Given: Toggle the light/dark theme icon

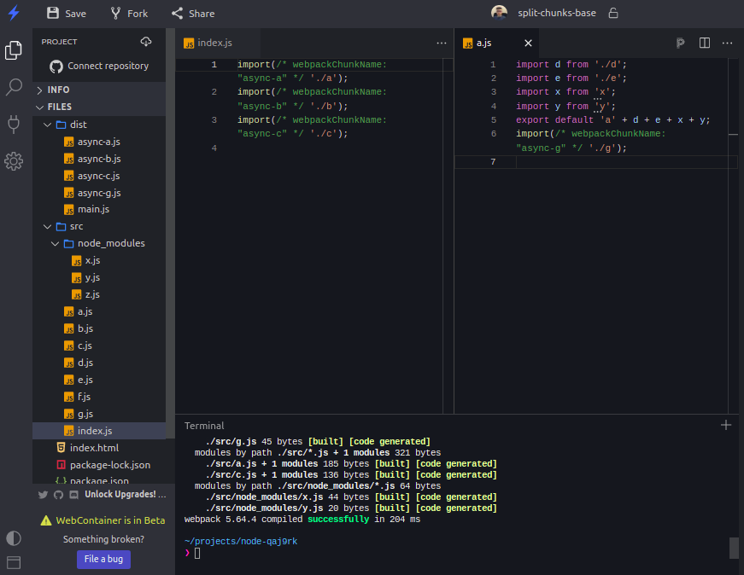Looking at the screenshot, I should tap(14, 537).
